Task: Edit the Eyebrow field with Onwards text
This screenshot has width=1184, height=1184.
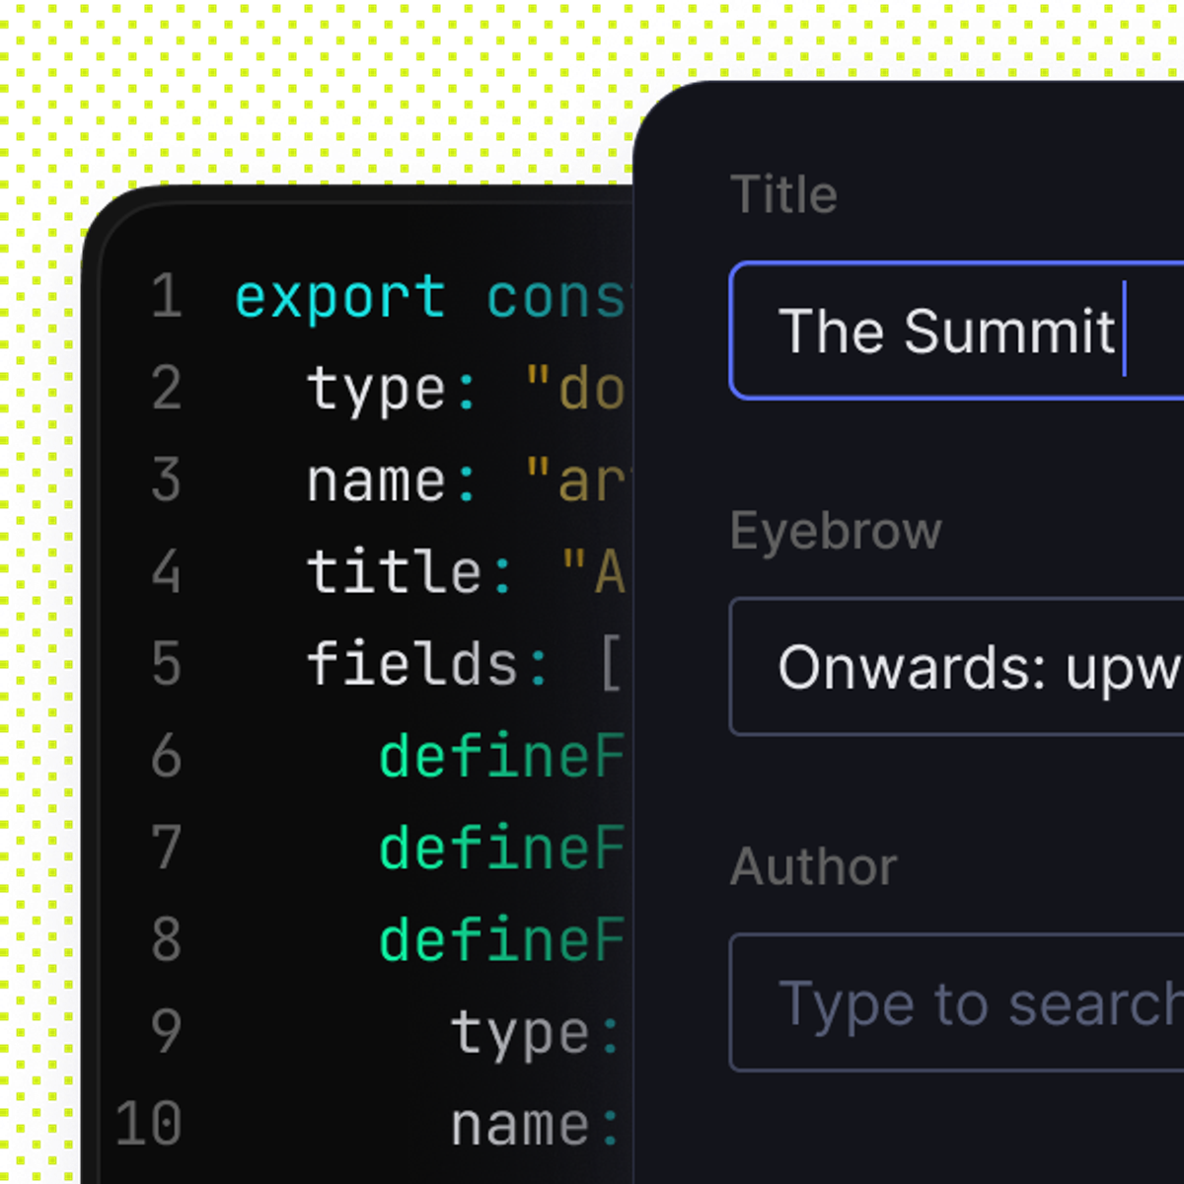Action: pyautogui.click(x=956, y=666)
